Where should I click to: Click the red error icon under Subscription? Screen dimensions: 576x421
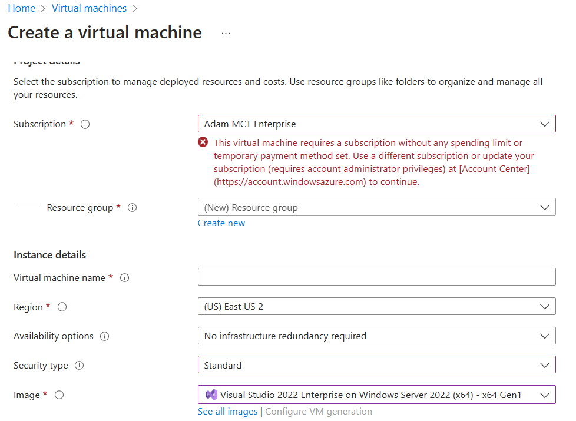click(203, 142)
